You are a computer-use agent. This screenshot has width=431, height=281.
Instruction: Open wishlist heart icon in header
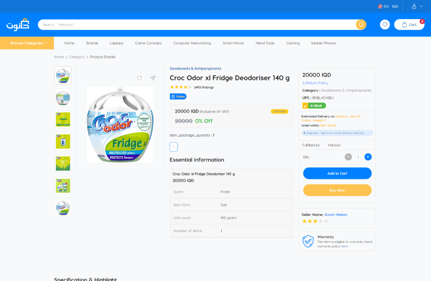[x=385, y=25]
